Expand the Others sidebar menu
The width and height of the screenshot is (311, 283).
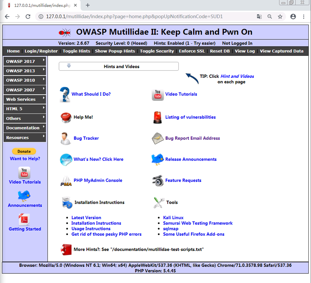pyautogui.click(x=25, y=118)
